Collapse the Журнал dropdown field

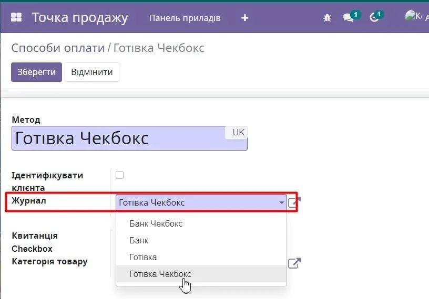click(281, 202)
